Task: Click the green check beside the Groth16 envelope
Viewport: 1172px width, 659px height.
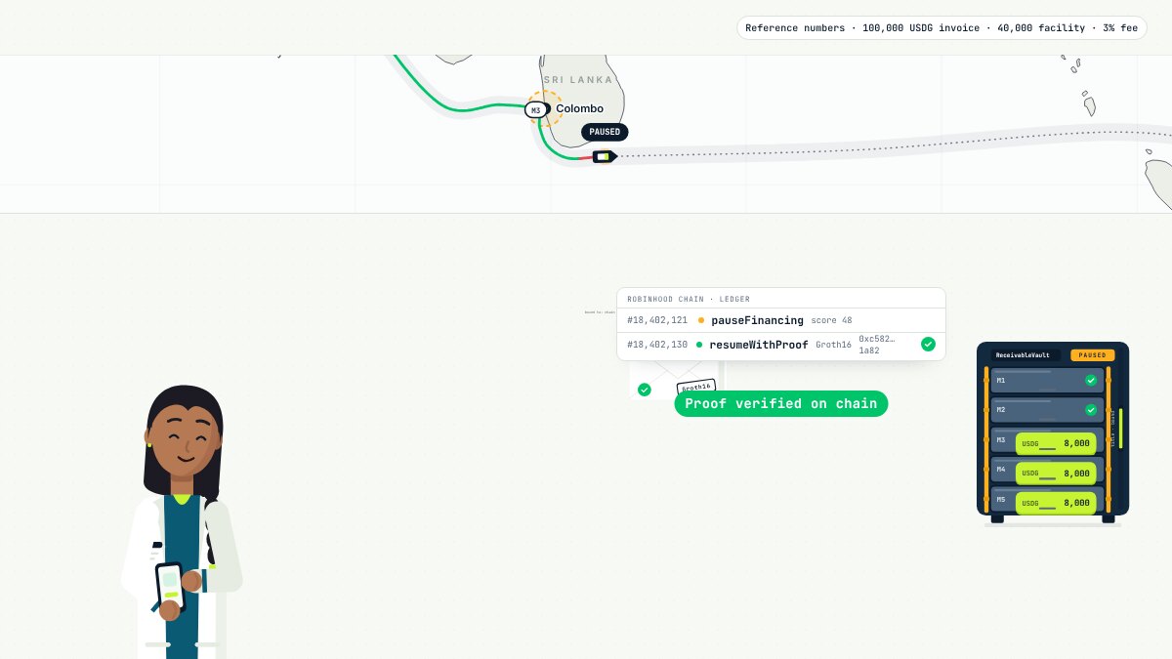Action: (645, 390)
